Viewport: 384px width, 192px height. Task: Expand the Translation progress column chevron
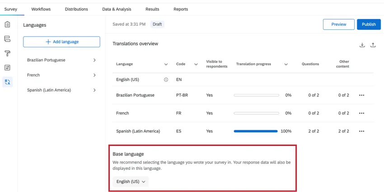pos(286,64)
